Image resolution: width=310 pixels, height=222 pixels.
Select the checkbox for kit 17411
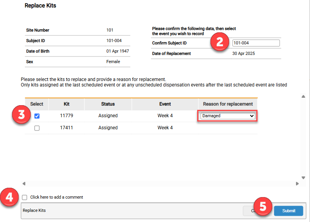pos(37,128)
